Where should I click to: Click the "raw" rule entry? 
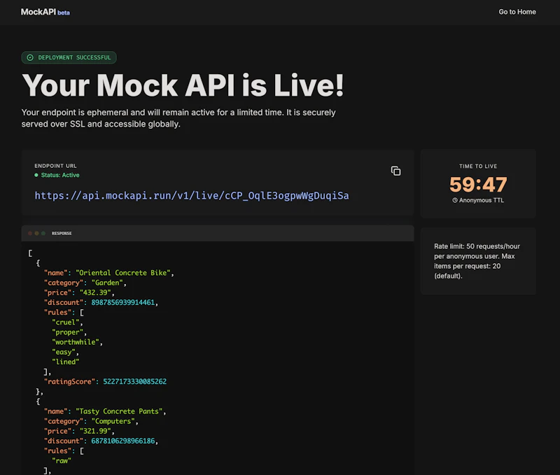[x=62, y=461]
